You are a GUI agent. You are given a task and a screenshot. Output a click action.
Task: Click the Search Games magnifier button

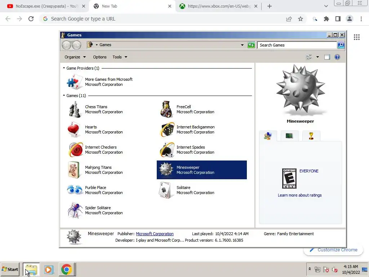point(341,45)
